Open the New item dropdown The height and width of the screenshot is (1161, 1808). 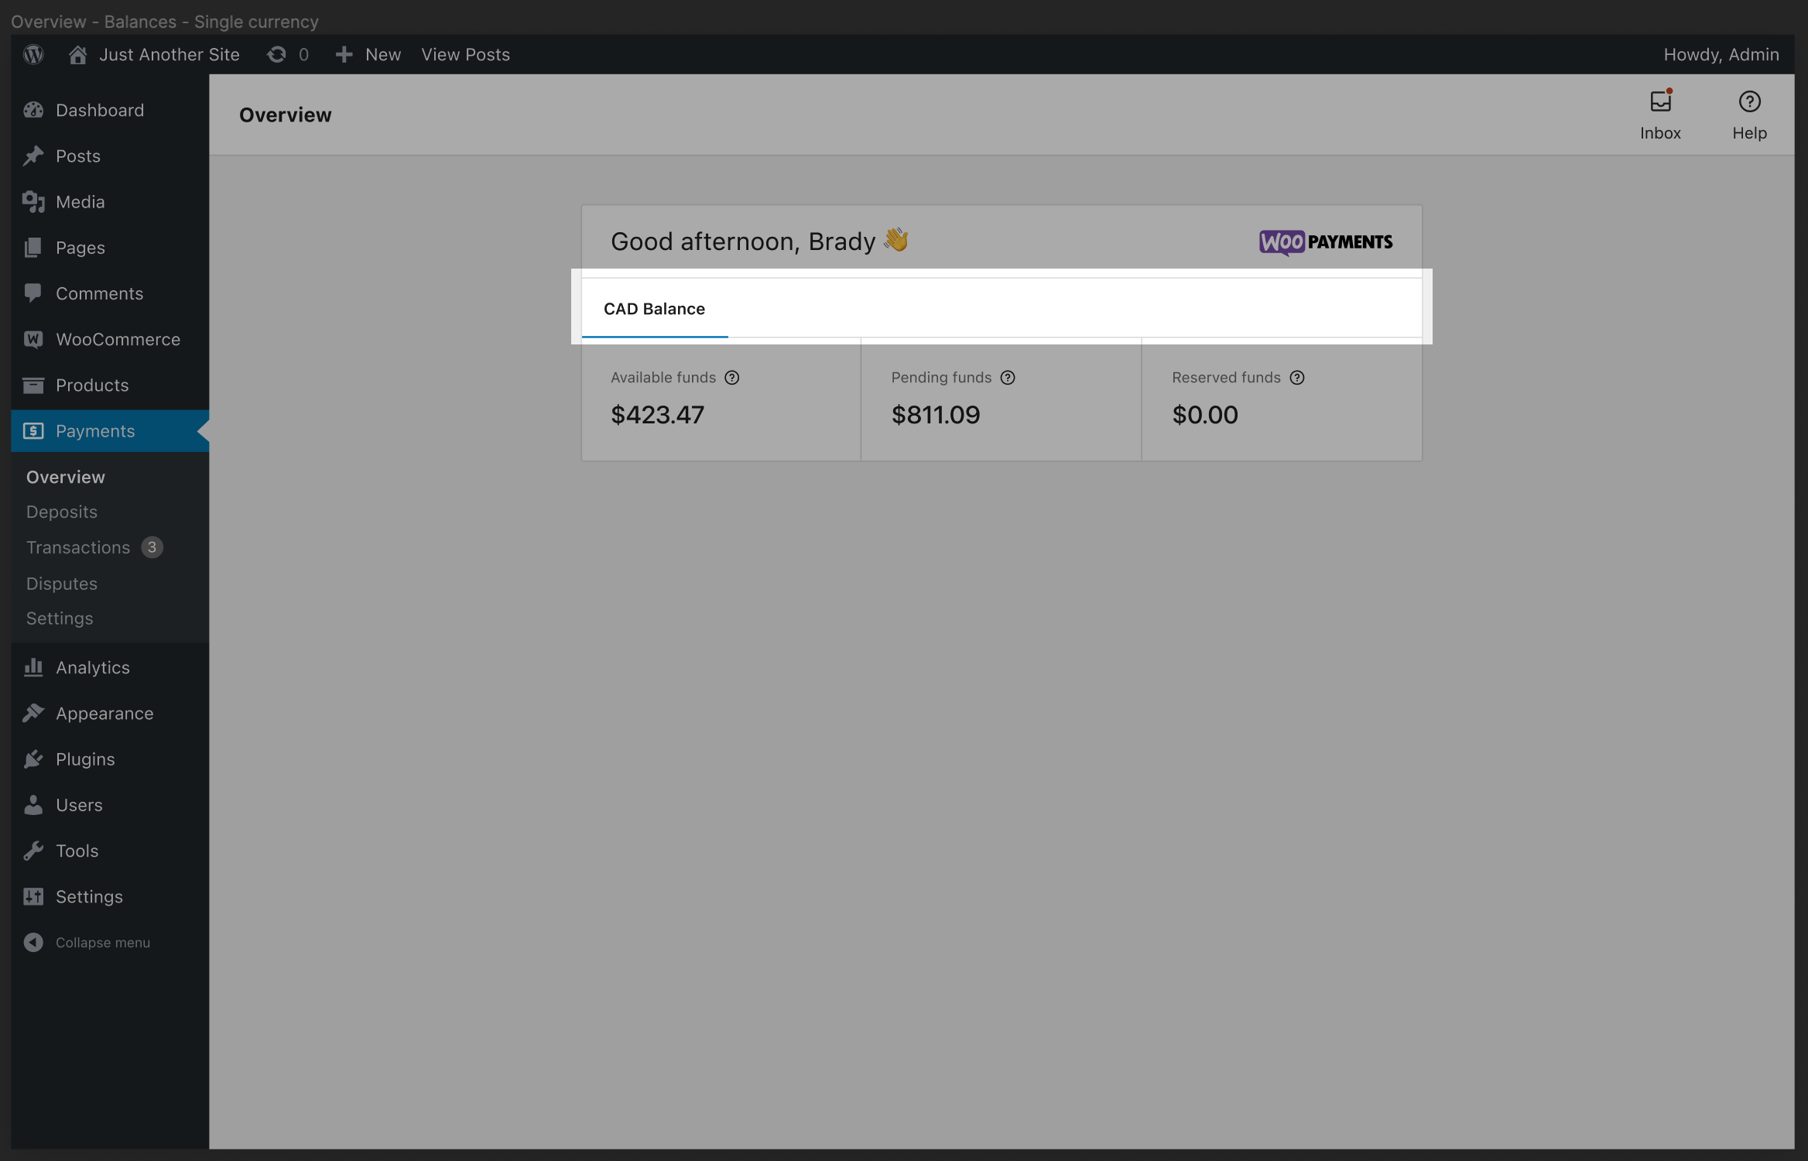pyautogui.click(x=368, y=54)
